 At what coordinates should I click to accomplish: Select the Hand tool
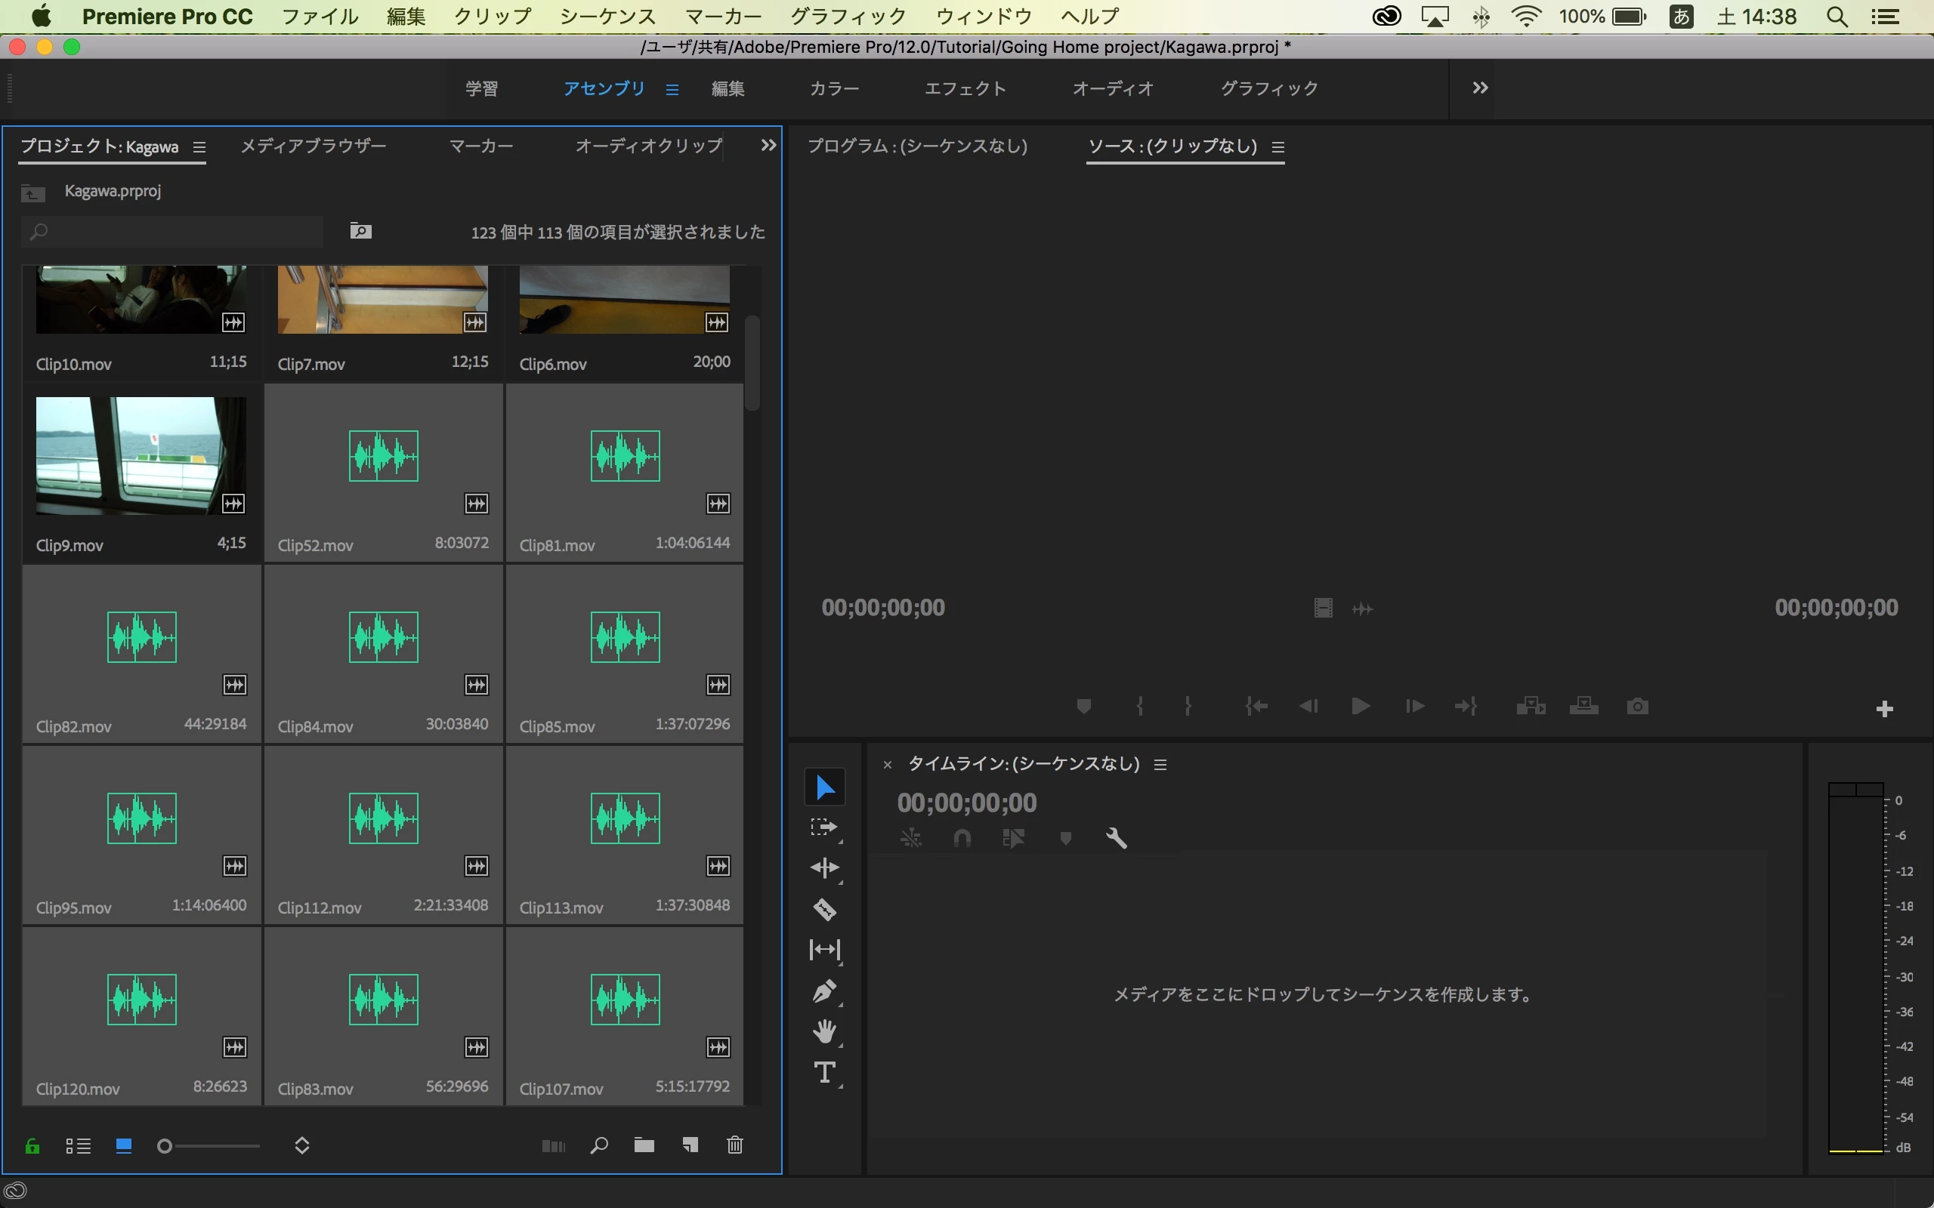tap(824, 1031)
